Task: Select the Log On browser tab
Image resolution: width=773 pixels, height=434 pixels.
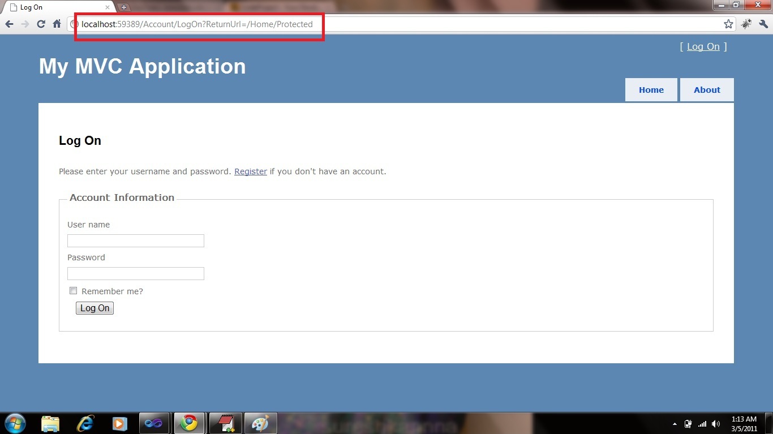Action: point(59,7)
